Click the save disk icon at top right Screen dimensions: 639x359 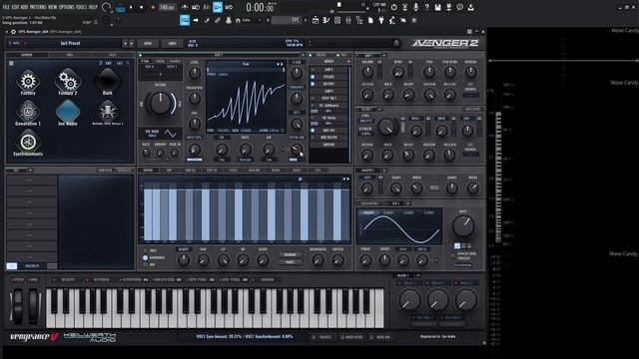(x=437, y=7)
